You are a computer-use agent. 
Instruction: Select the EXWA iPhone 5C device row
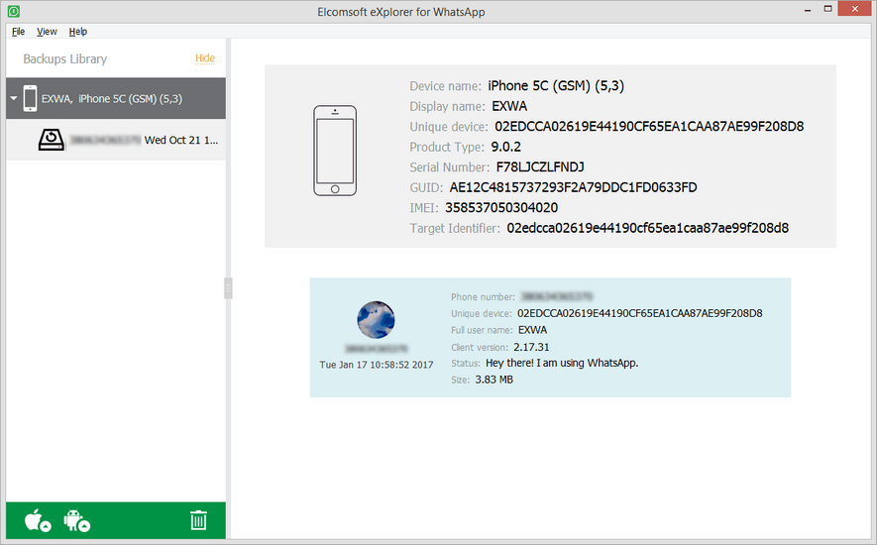[x=116, y=98]
